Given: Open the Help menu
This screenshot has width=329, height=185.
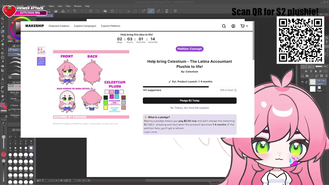Looking at the screenshot, I should (87, 6).
